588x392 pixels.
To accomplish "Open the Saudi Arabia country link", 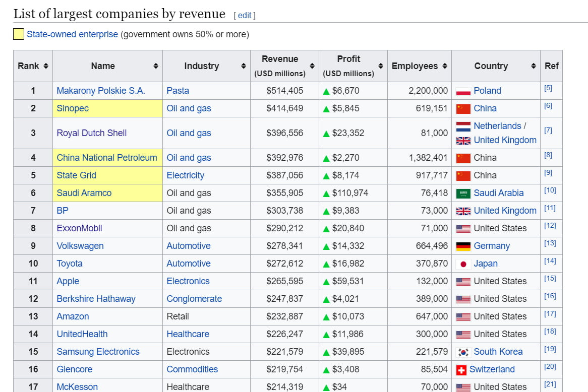I will click(x=498, y=193).
